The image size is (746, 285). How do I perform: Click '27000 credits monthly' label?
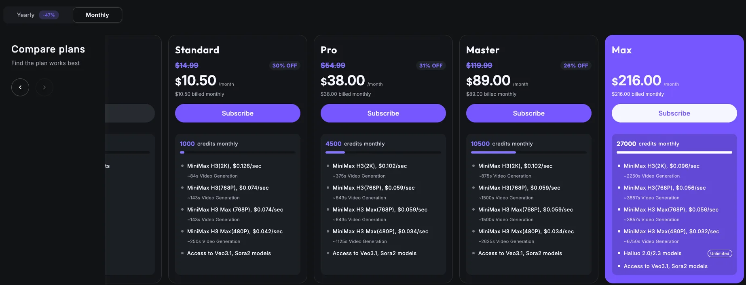coord(648,144)
